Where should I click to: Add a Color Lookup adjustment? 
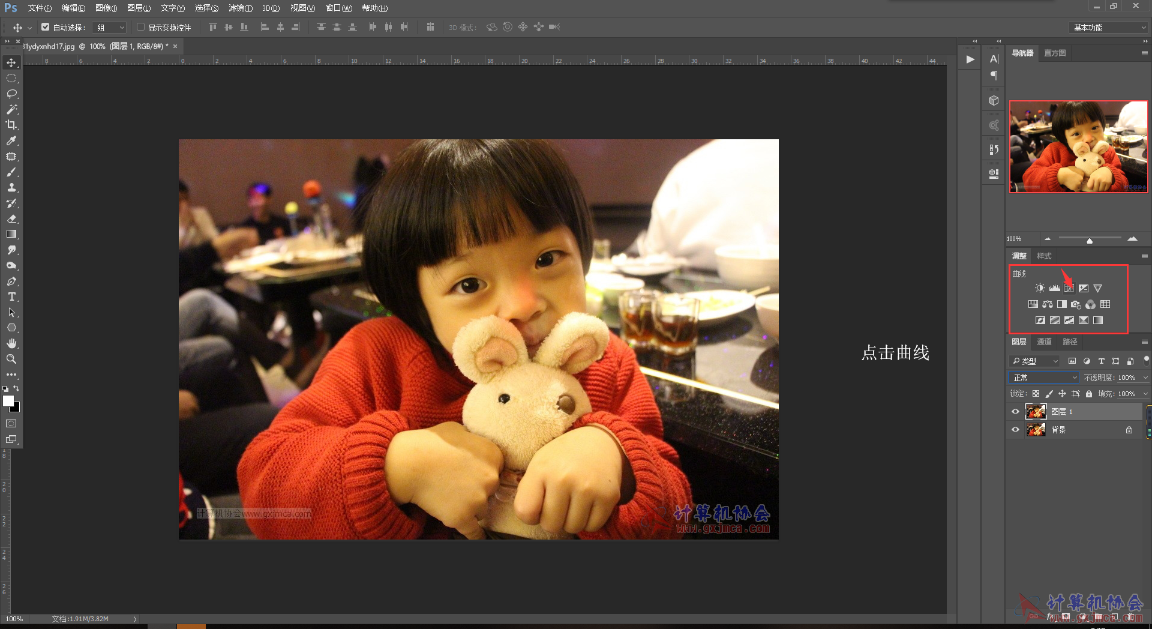click(1105, 304)
